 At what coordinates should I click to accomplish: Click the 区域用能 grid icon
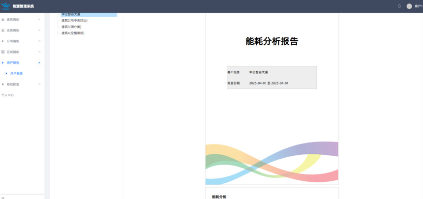3,52
